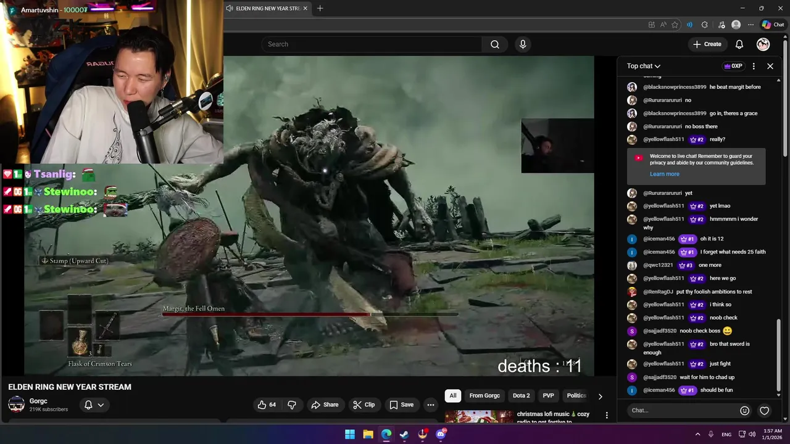Open live chat three-dot options menu
The width and height of the screenshot is (790, 444).
click(754, 66)
